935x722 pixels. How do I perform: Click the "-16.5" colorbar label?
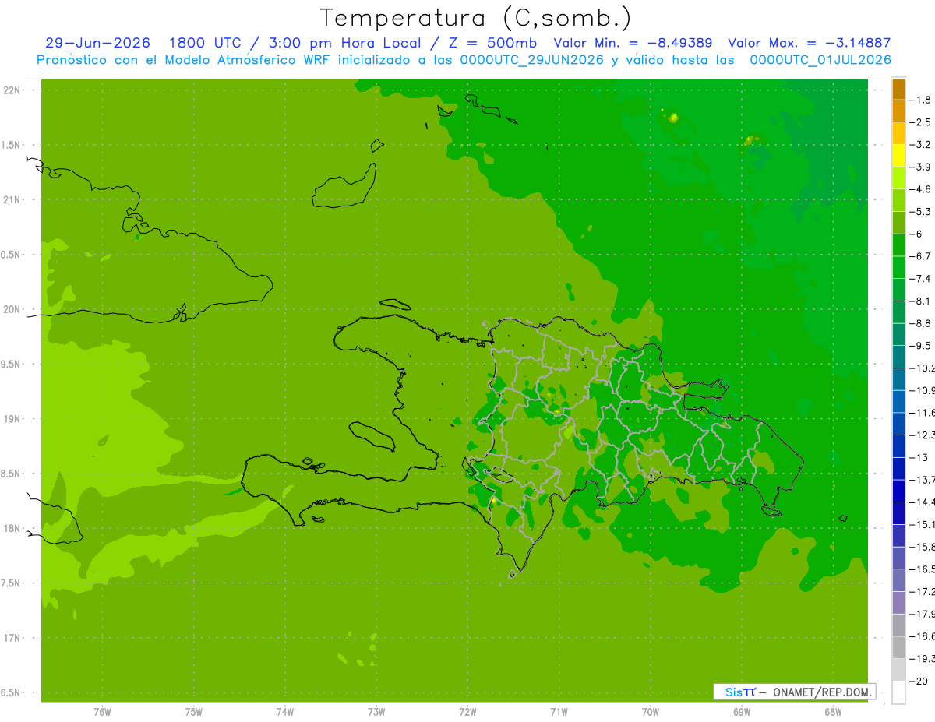tap(923, 569)
